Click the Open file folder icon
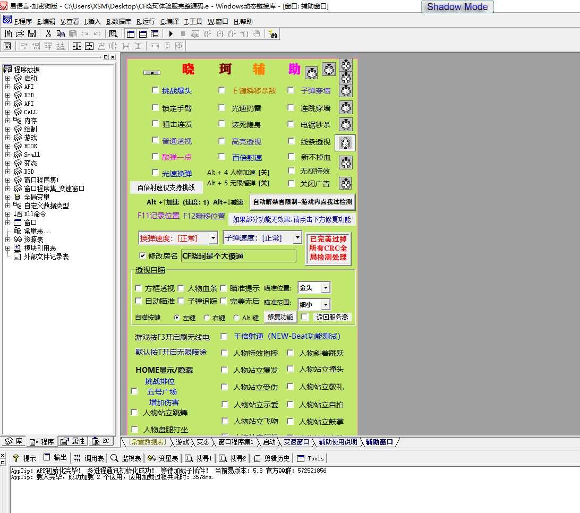Viewport: 580px width, 513px height. (20, 33)
